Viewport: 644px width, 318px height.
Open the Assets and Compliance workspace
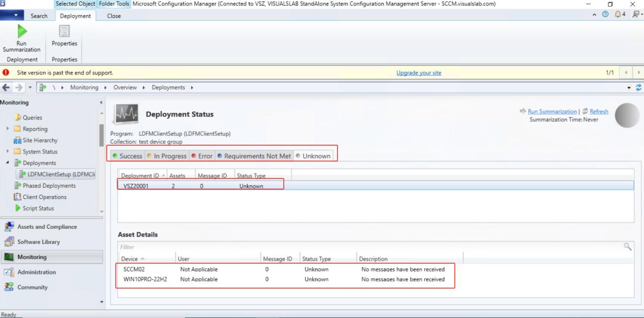tap(47, 227)
